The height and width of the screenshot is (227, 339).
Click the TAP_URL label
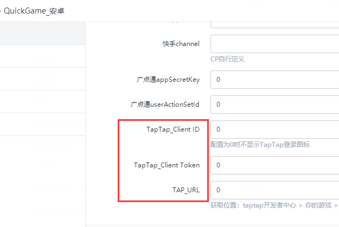tap(186, 190)
